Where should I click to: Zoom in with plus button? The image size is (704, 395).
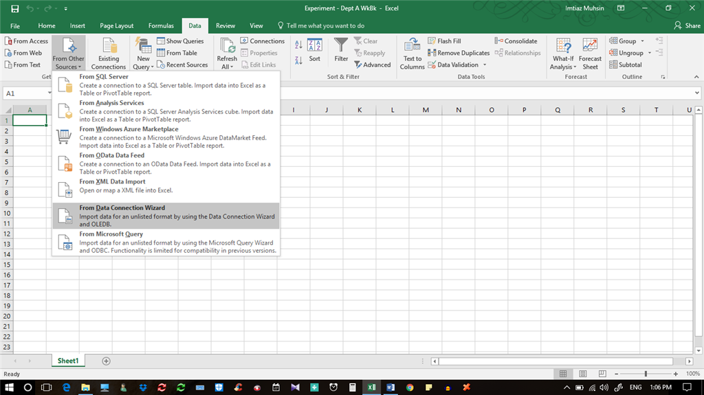coord(675,374)
